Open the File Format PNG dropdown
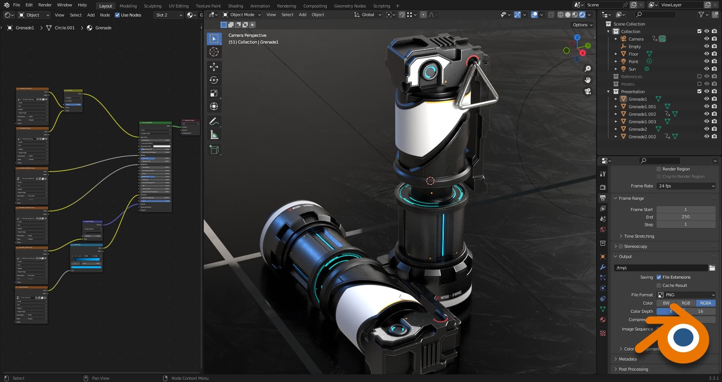 pyautogui.click(x=686, y=295)
